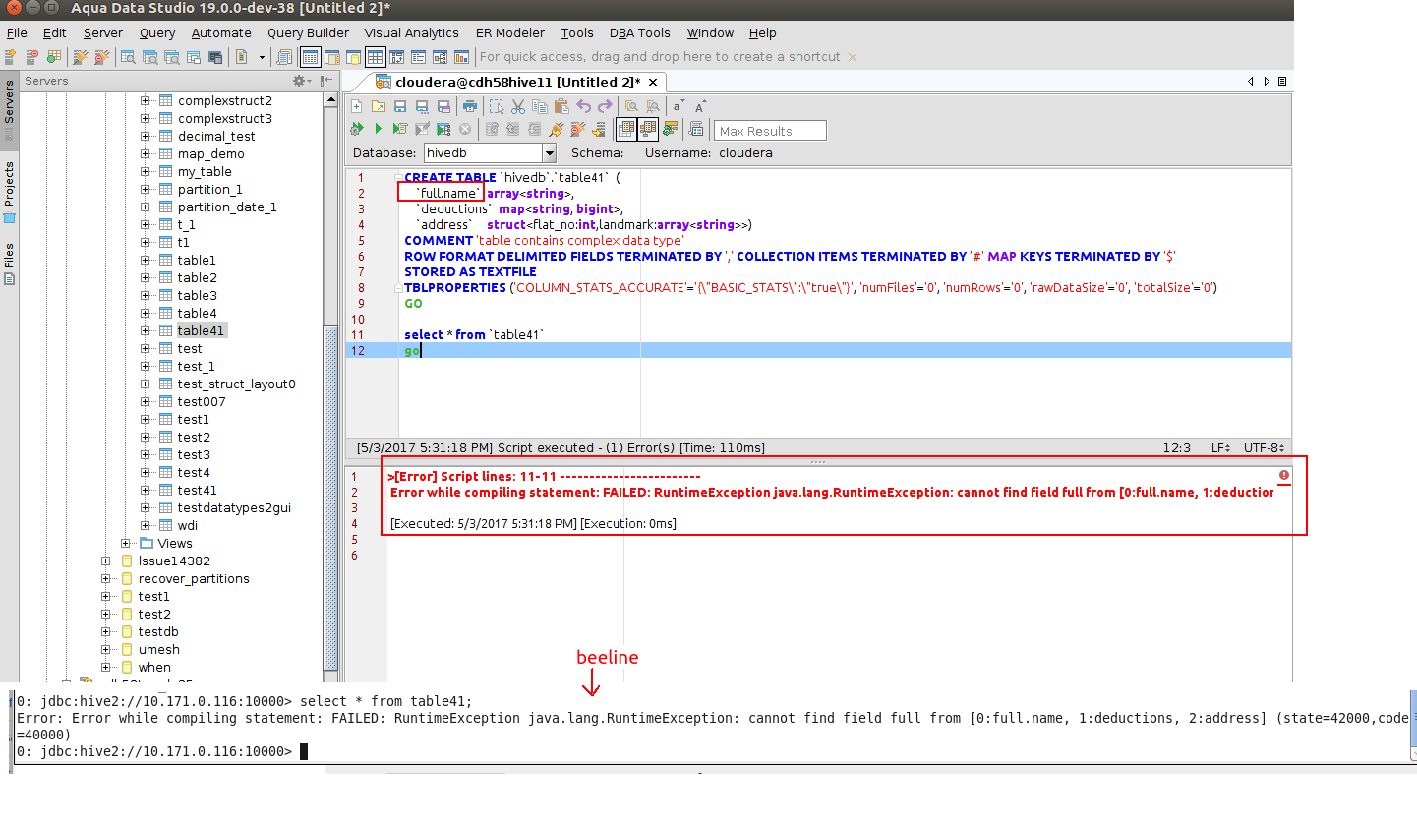
Task: Collapse the Servers panel with the pin arrow
Action: (325, 81)
